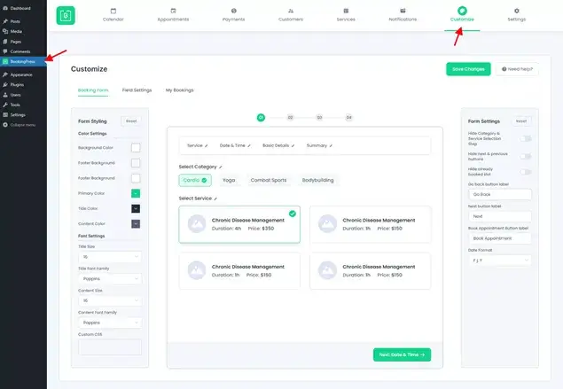Select the Yoga category
563x389 pixels.
229,180
